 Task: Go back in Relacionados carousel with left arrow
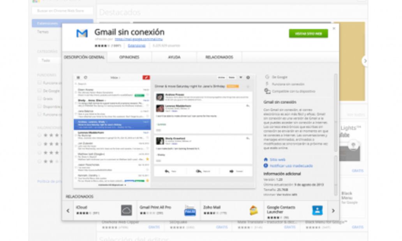tap(67, 210)
